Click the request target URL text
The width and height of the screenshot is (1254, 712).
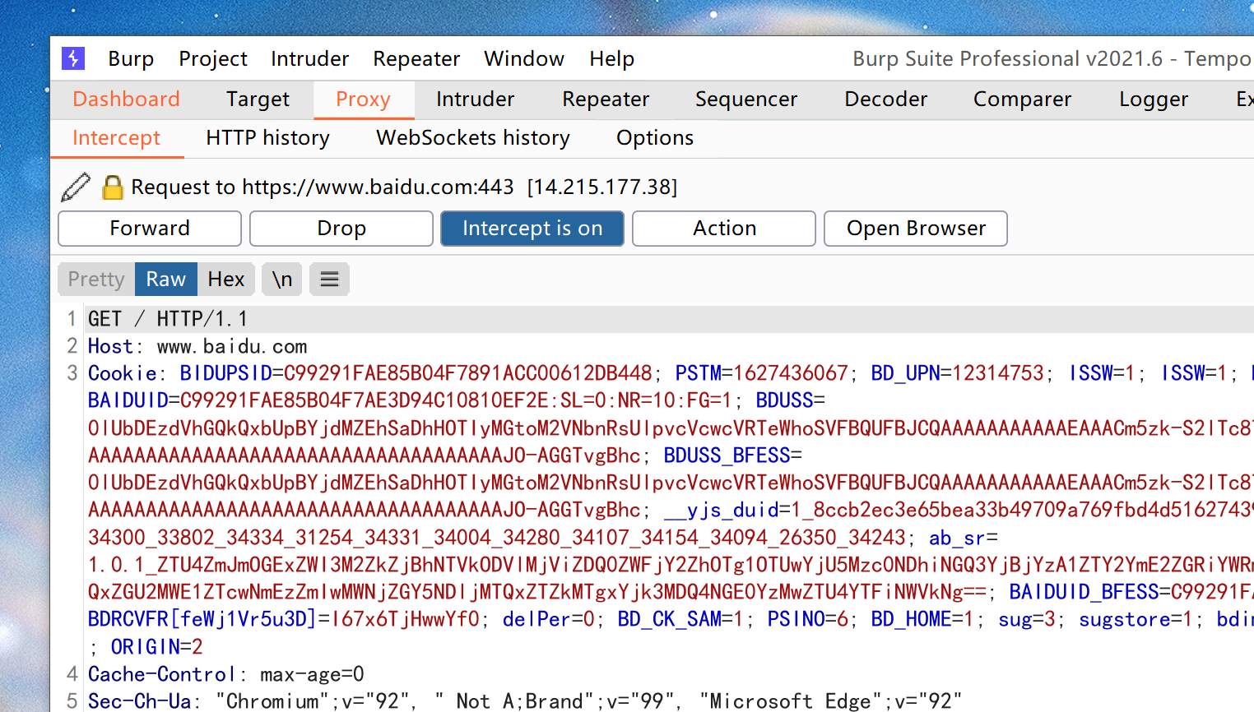tap(378, 187)
